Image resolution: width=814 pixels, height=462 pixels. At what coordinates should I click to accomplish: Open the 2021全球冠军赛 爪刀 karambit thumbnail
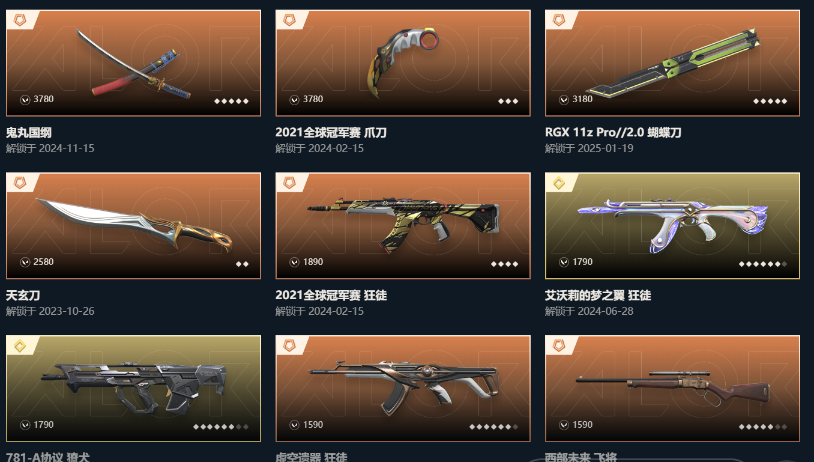[403, 63]
